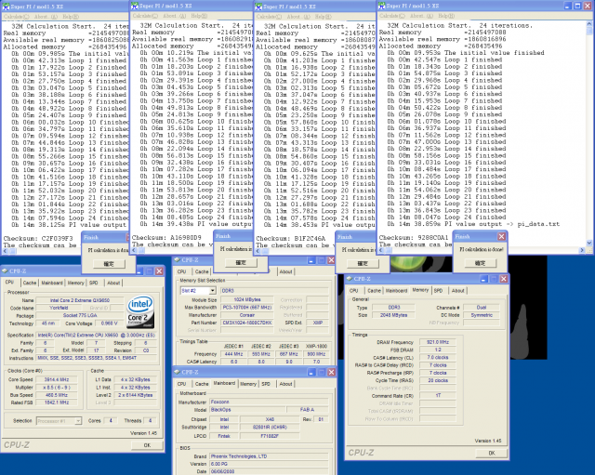Click Super PI title icon above checksum 9288C0A1
This screenshot has width=595, height=475.
coord(382,6)
